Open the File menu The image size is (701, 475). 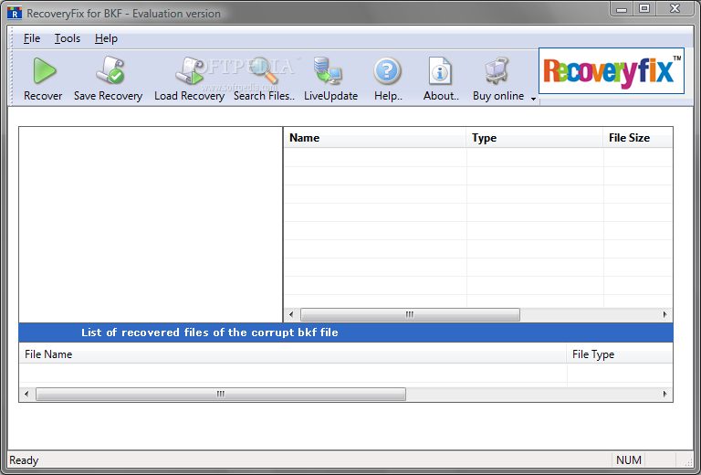tap(32, 38)
